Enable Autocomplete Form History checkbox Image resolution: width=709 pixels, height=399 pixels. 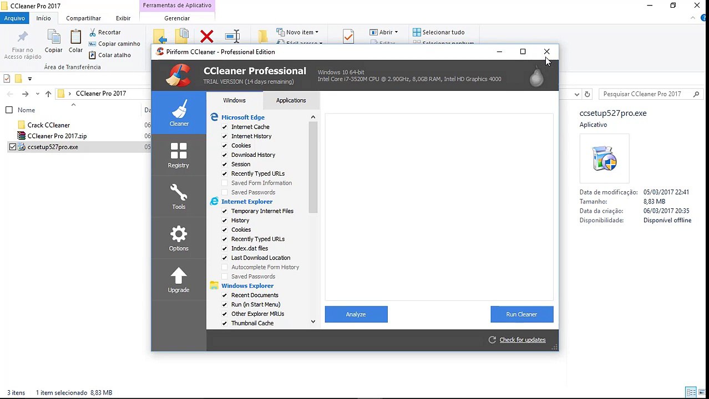(x=225, y=267)
